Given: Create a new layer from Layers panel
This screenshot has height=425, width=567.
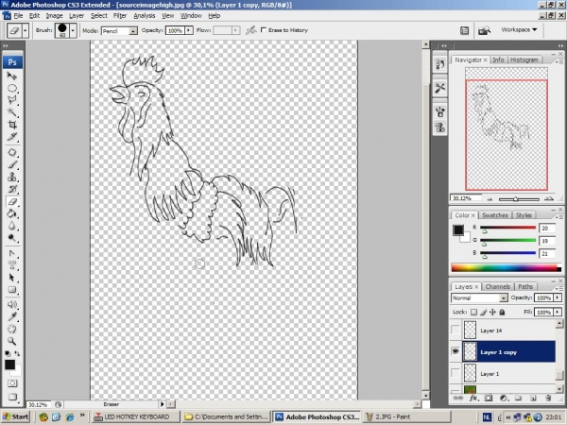Looking at the screenshot, I should [x=533, y=398].
